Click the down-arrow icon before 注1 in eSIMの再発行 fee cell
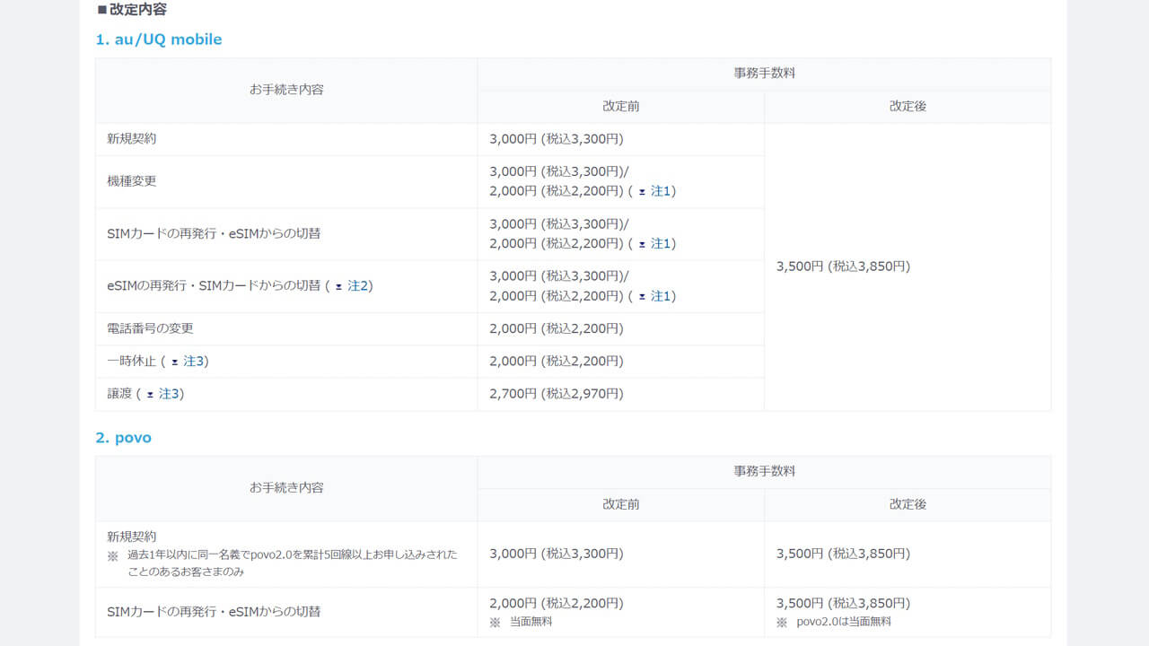Screen dimensions: 1149x646 click(x=642, y=296)
